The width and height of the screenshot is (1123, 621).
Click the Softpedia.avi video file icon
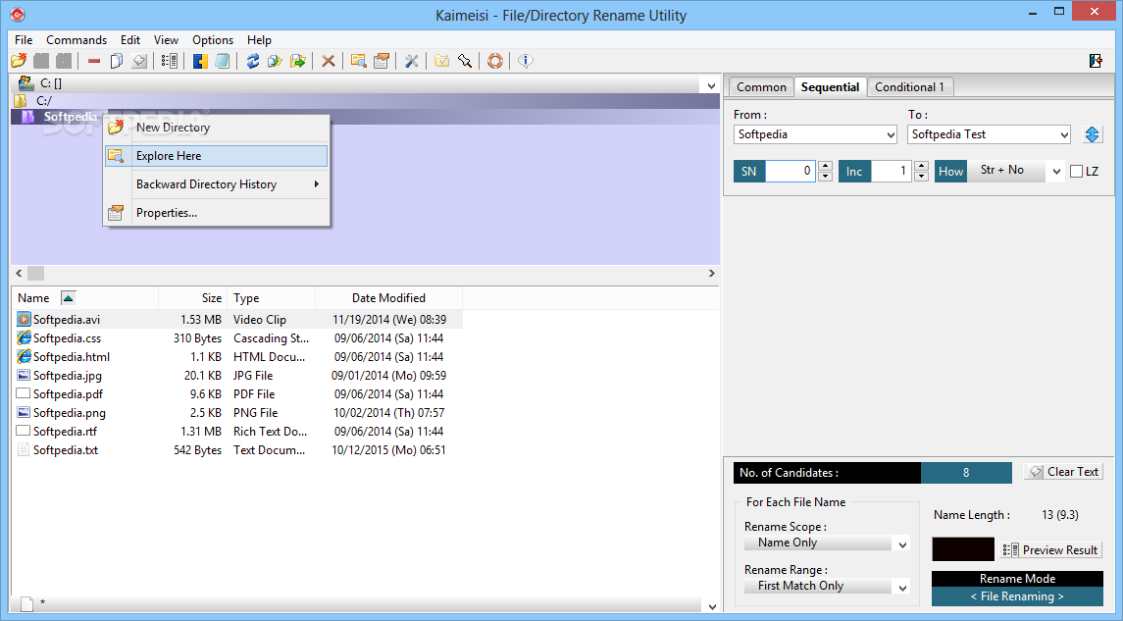(24, 320)
